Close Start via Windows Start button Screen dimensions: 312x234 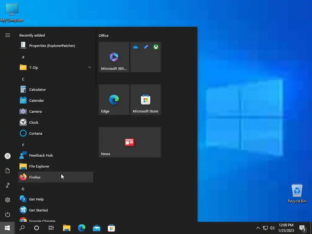(x=7, y=228)
